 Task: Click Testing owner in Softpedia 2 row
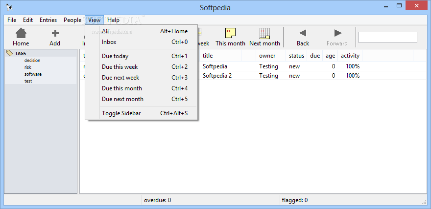(268, 76)
